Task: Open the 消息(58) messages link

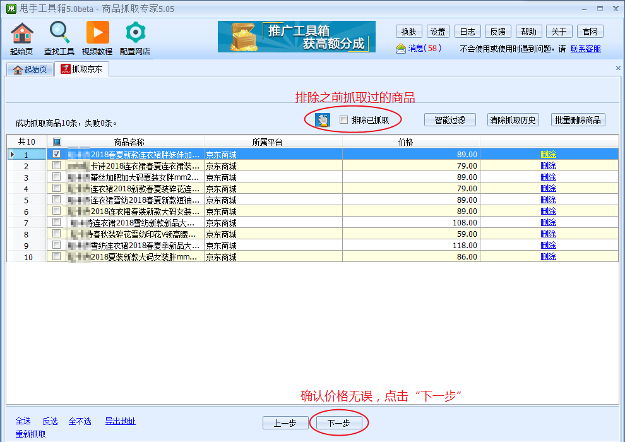Action: [x=424, y=49]
